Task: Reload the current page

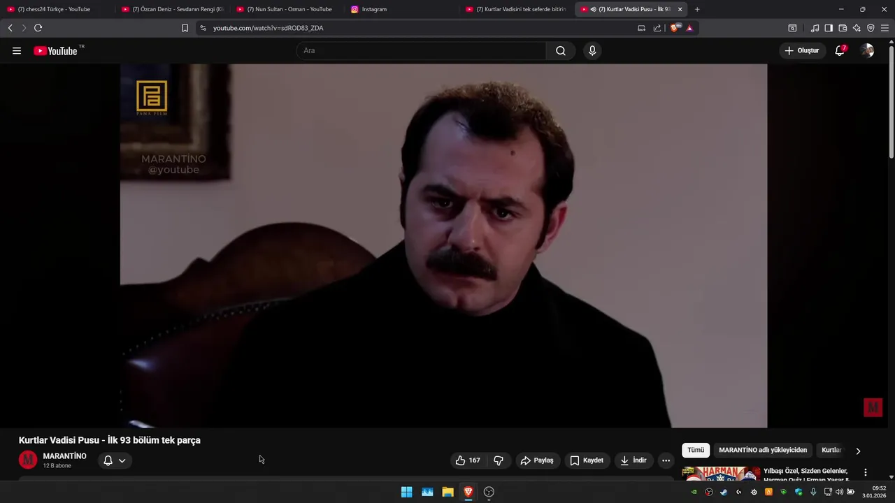Action: [x=38, y=28]
